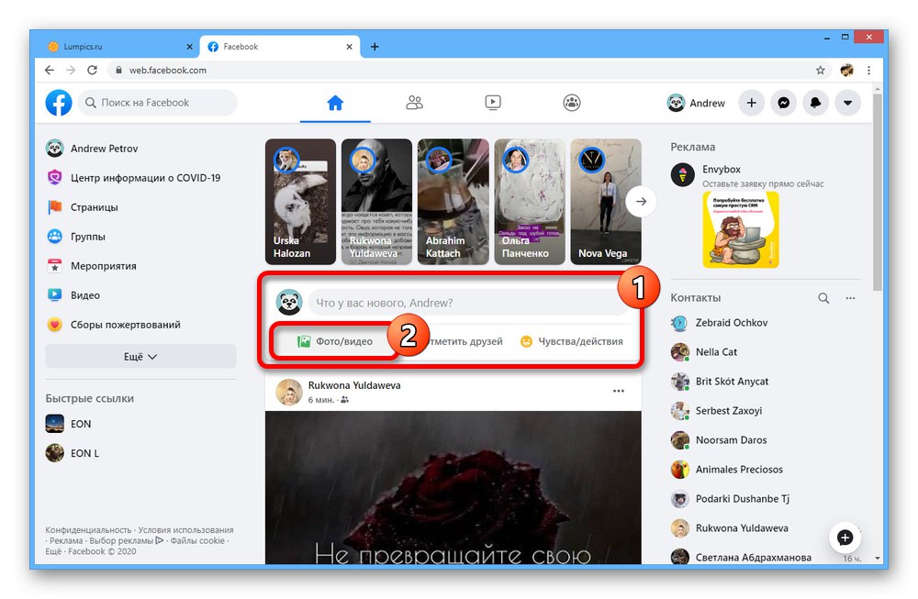The width and height of the screenshot is (918, 599).
Task: Reload the page
Action: click(x=92, y=71)
